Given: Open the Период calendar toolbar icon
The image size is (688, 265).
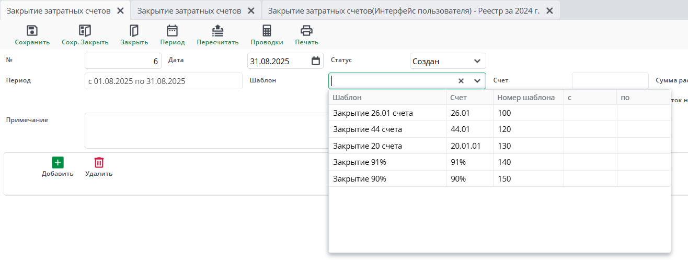Looking at the screenshot, I should pyautogui.click(x=172, y=31).
